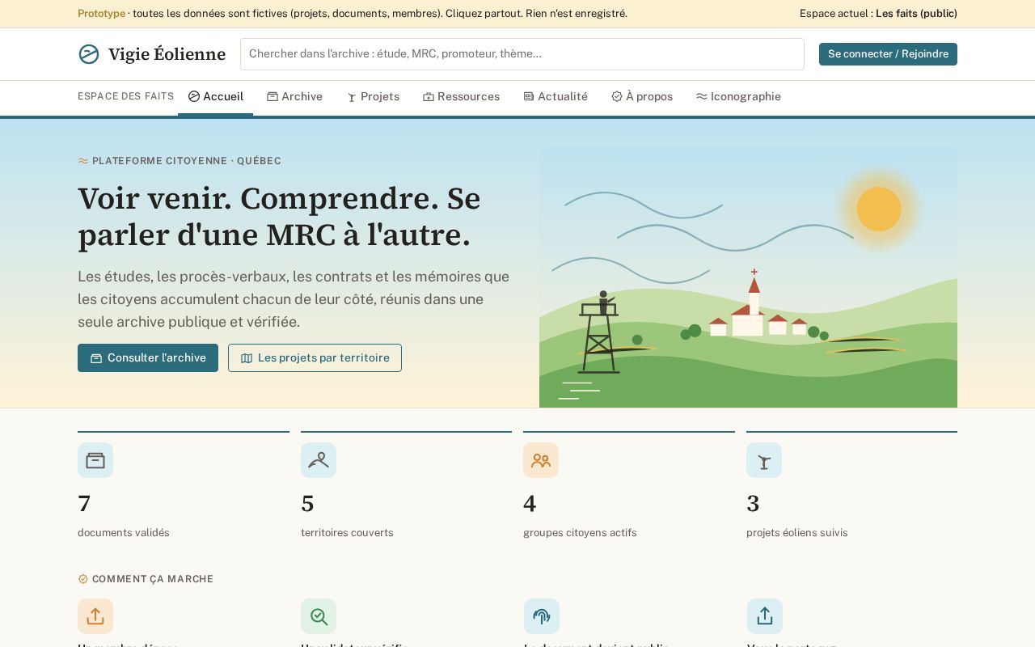Click the territory map-pin icon above territoires couverts

319,460
